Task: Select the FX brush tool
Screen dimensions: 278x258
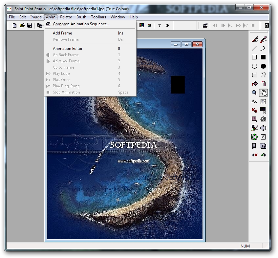Action: (254, 128)
